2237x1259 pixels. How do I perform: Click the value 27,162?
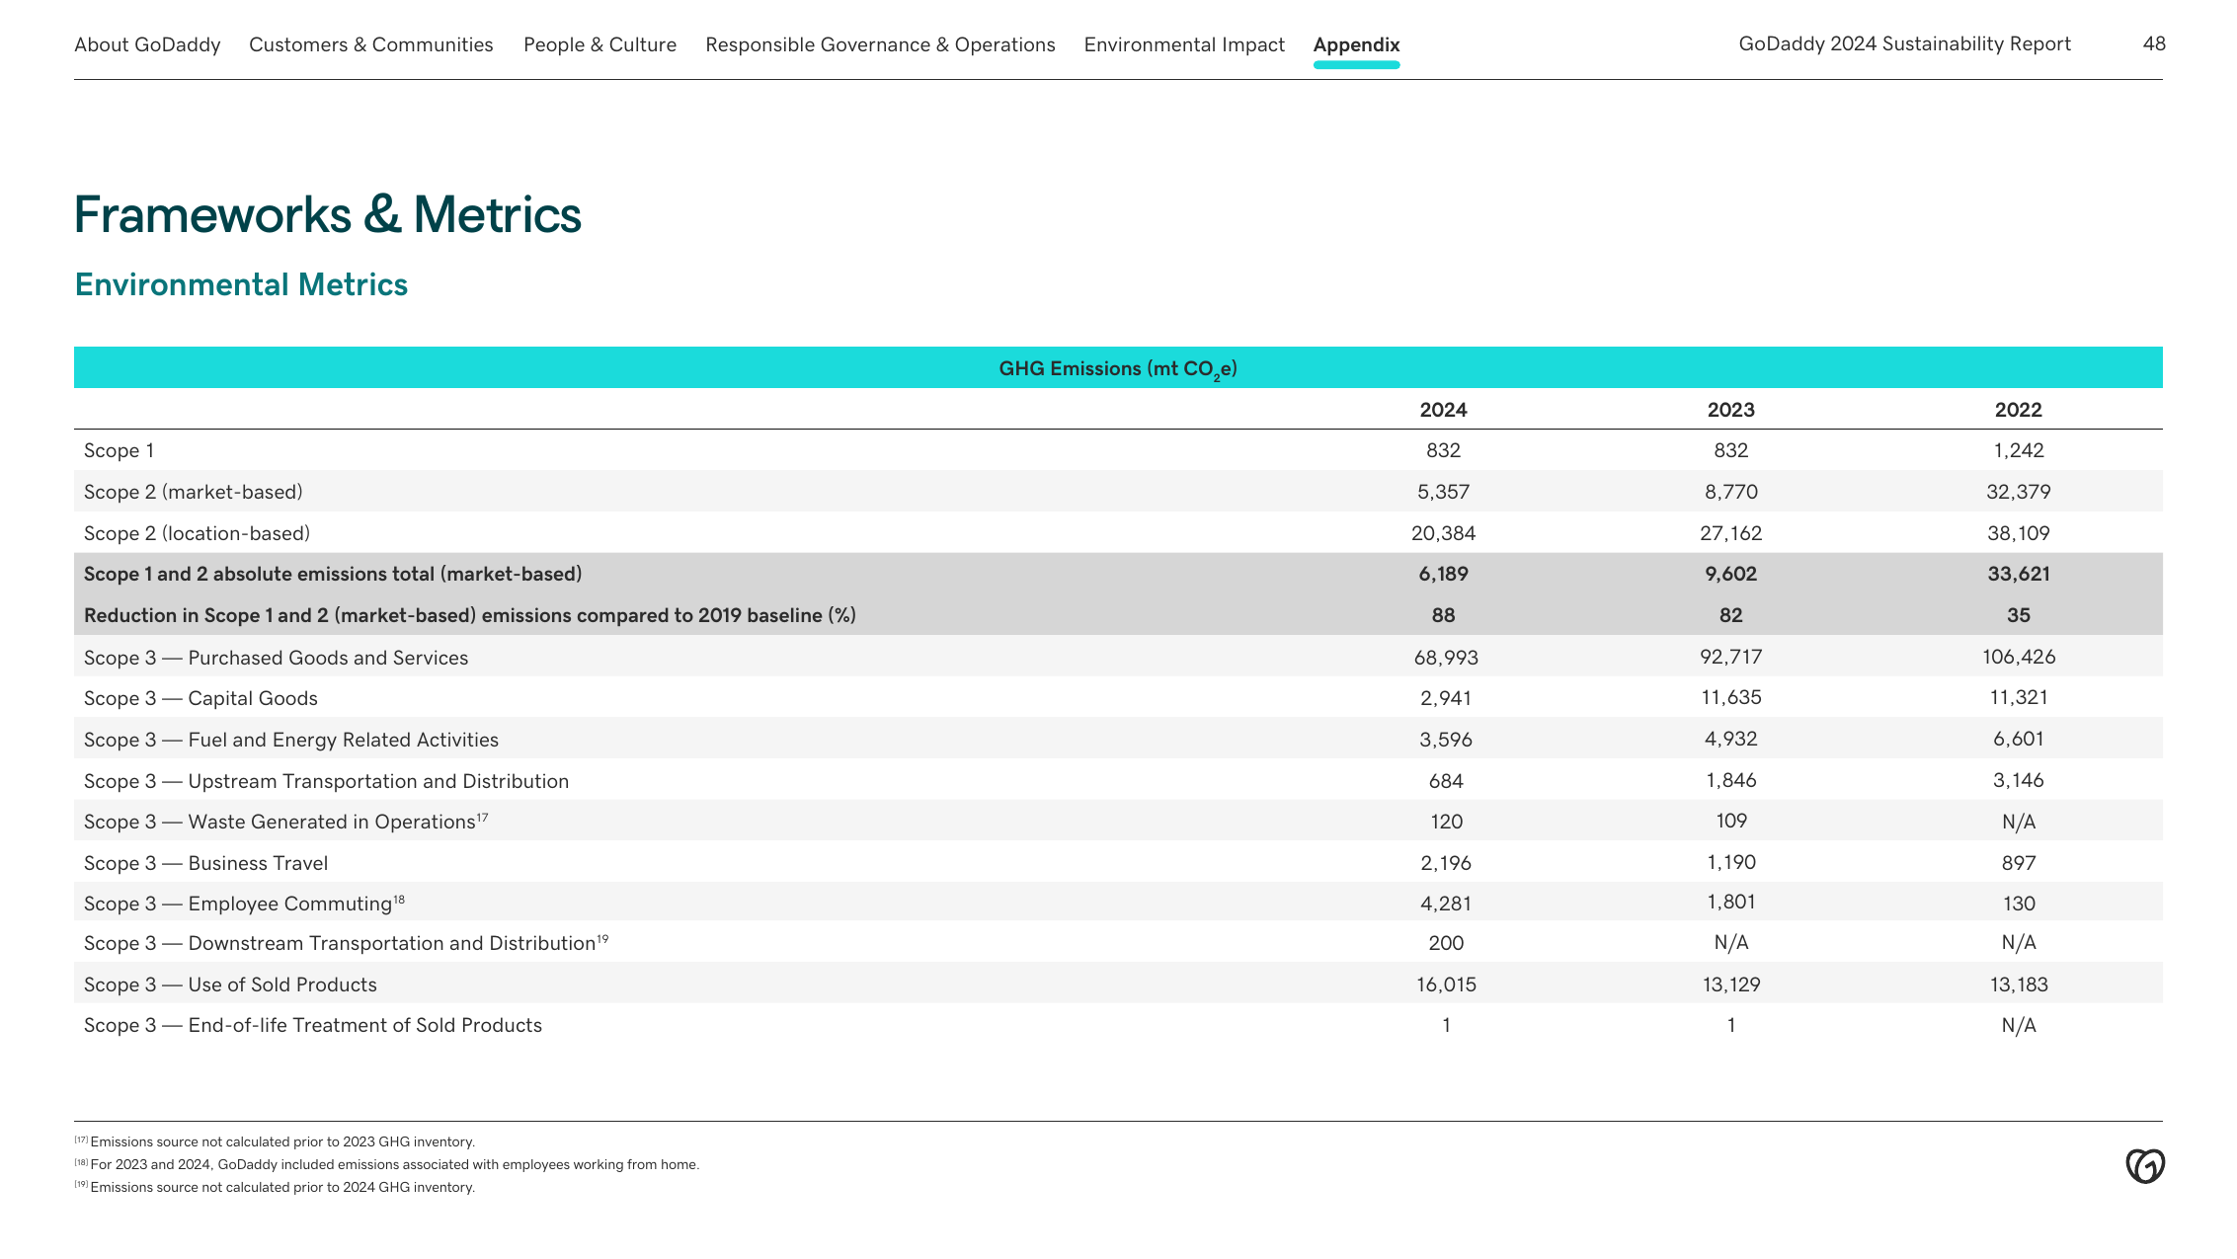coord(1730,533)
